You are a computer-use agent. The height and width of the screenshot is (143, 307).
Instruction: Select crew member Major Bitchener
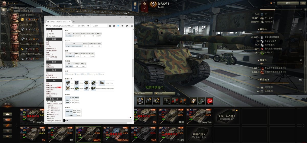[x=23, y=17]
